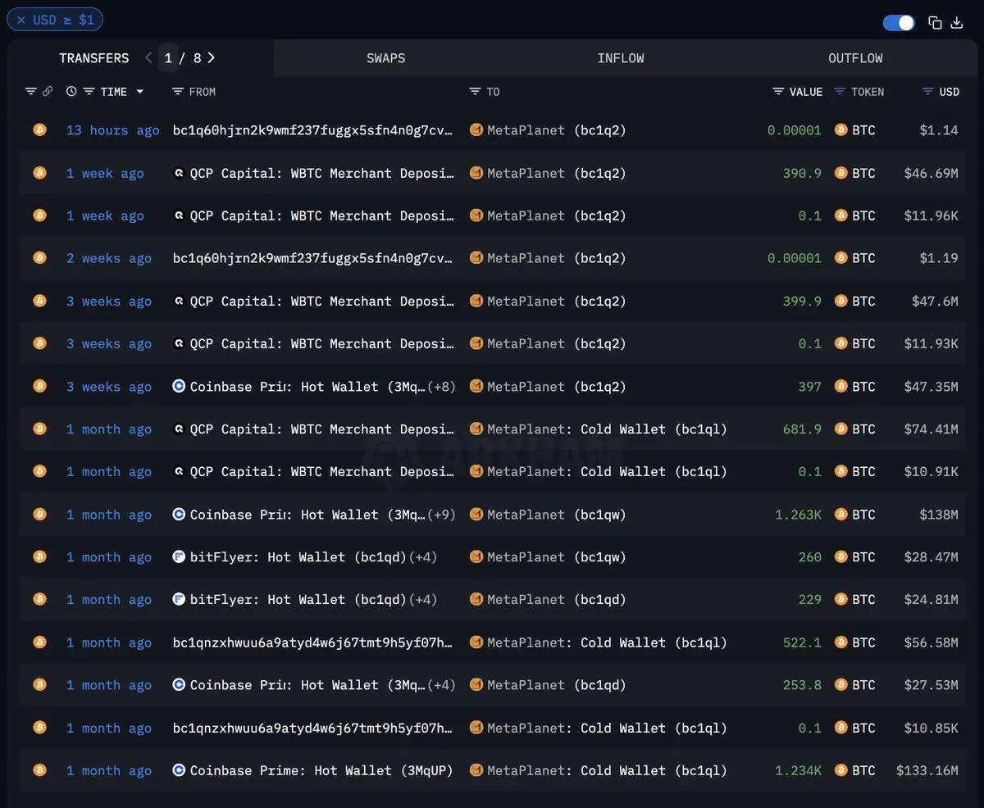
Task: Open Coinbase Prime: Hot Wallet (3MqUP) sender
Action: (x=321, y=770)
